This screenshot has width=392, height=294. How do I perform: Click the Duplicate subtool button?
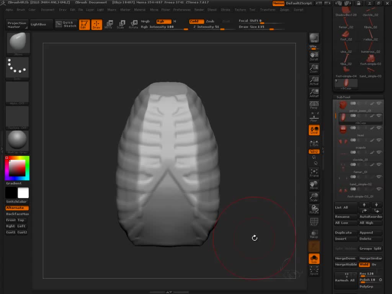pyautogui.click(x=346, y=232)
